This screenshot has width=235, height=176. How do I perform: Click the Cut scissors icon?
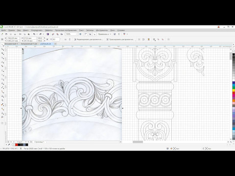[20, 34]
